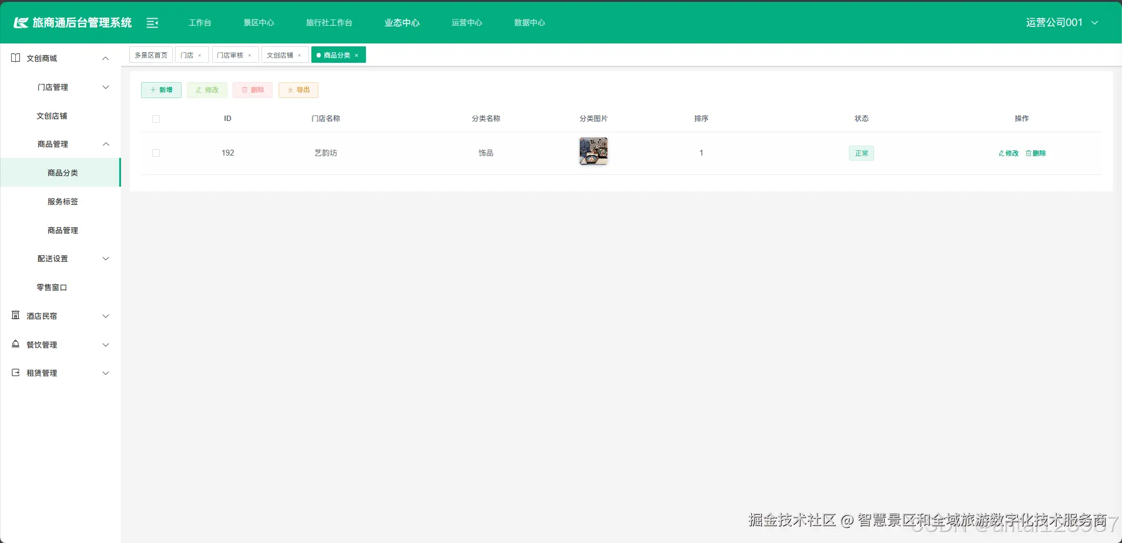Click the 导出 button

tap(298, 90)
